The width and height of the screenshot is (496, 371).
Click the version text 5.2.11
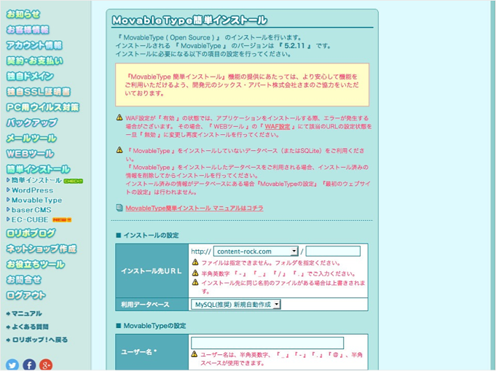(x=294, y=46)
